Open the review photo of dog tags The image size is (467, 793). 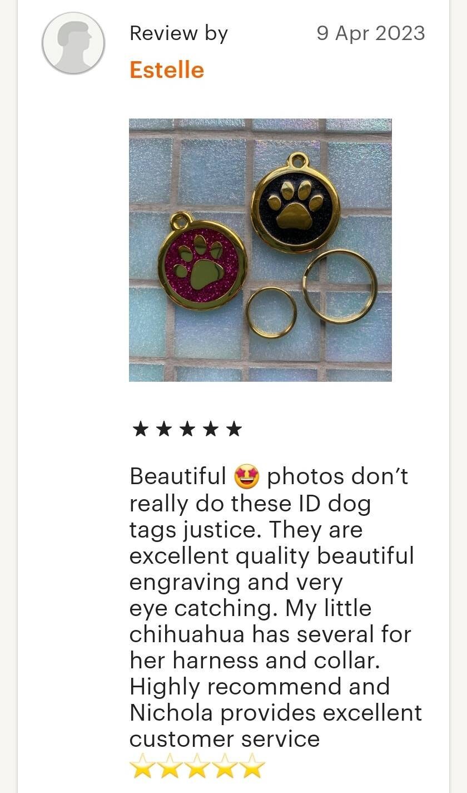(x=260, y=250)
